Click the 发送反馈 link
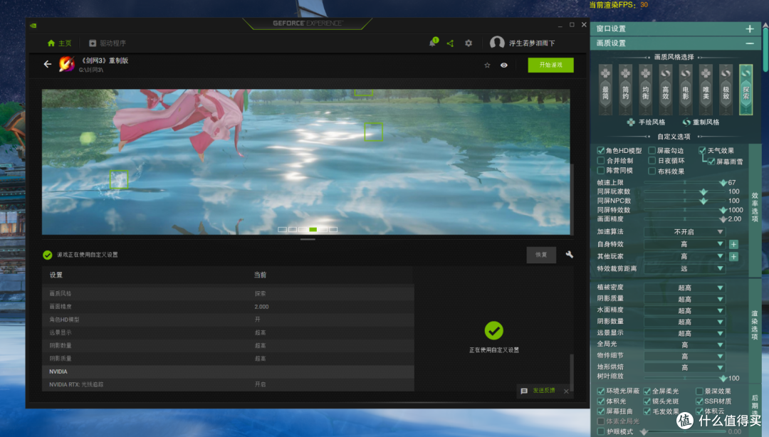Viewport: 769px width, 437px height. [x=544, y=391]
